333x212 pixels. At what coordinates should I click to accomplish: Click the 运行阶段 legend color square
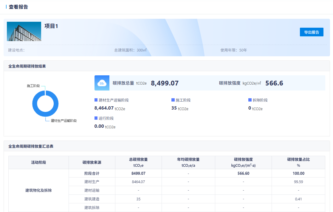96,118
